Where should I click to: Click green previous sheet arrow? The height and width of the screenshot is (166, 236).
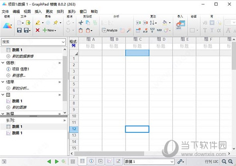[x=49, y=162]
